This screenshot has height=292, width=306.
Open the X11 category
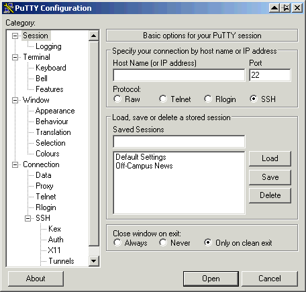tap(54, 250)
